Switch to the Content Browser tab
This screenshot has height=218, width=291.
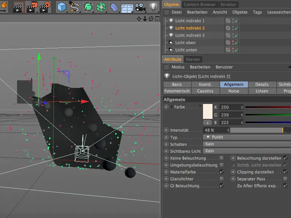coord(199,4)
